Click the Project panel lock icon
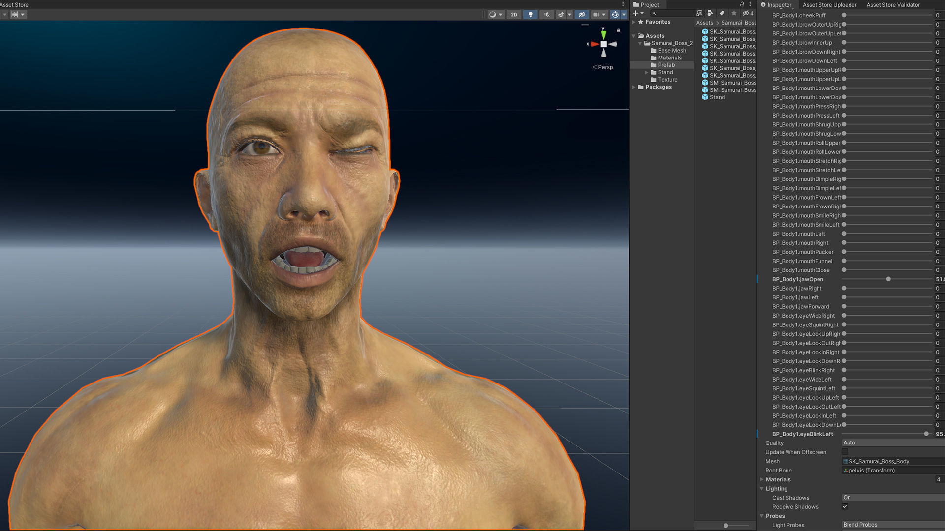 tap(742, 4)
